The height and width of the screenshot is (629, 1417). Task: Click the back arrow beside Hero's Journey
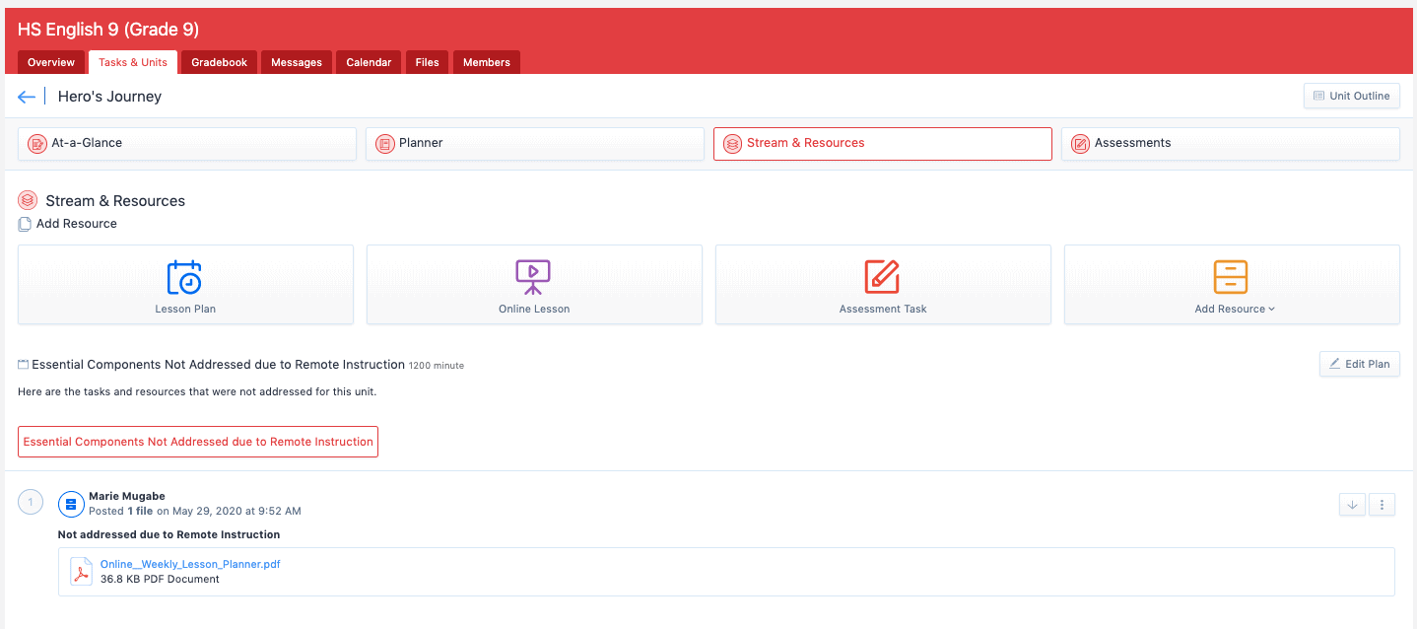click(27, 97)
